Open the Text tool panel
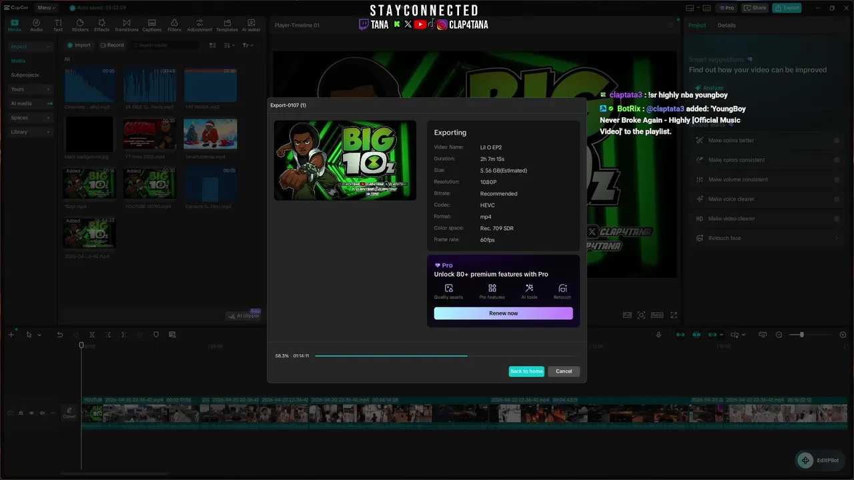This screenshot has height=480, width=854. pos(58,25)
